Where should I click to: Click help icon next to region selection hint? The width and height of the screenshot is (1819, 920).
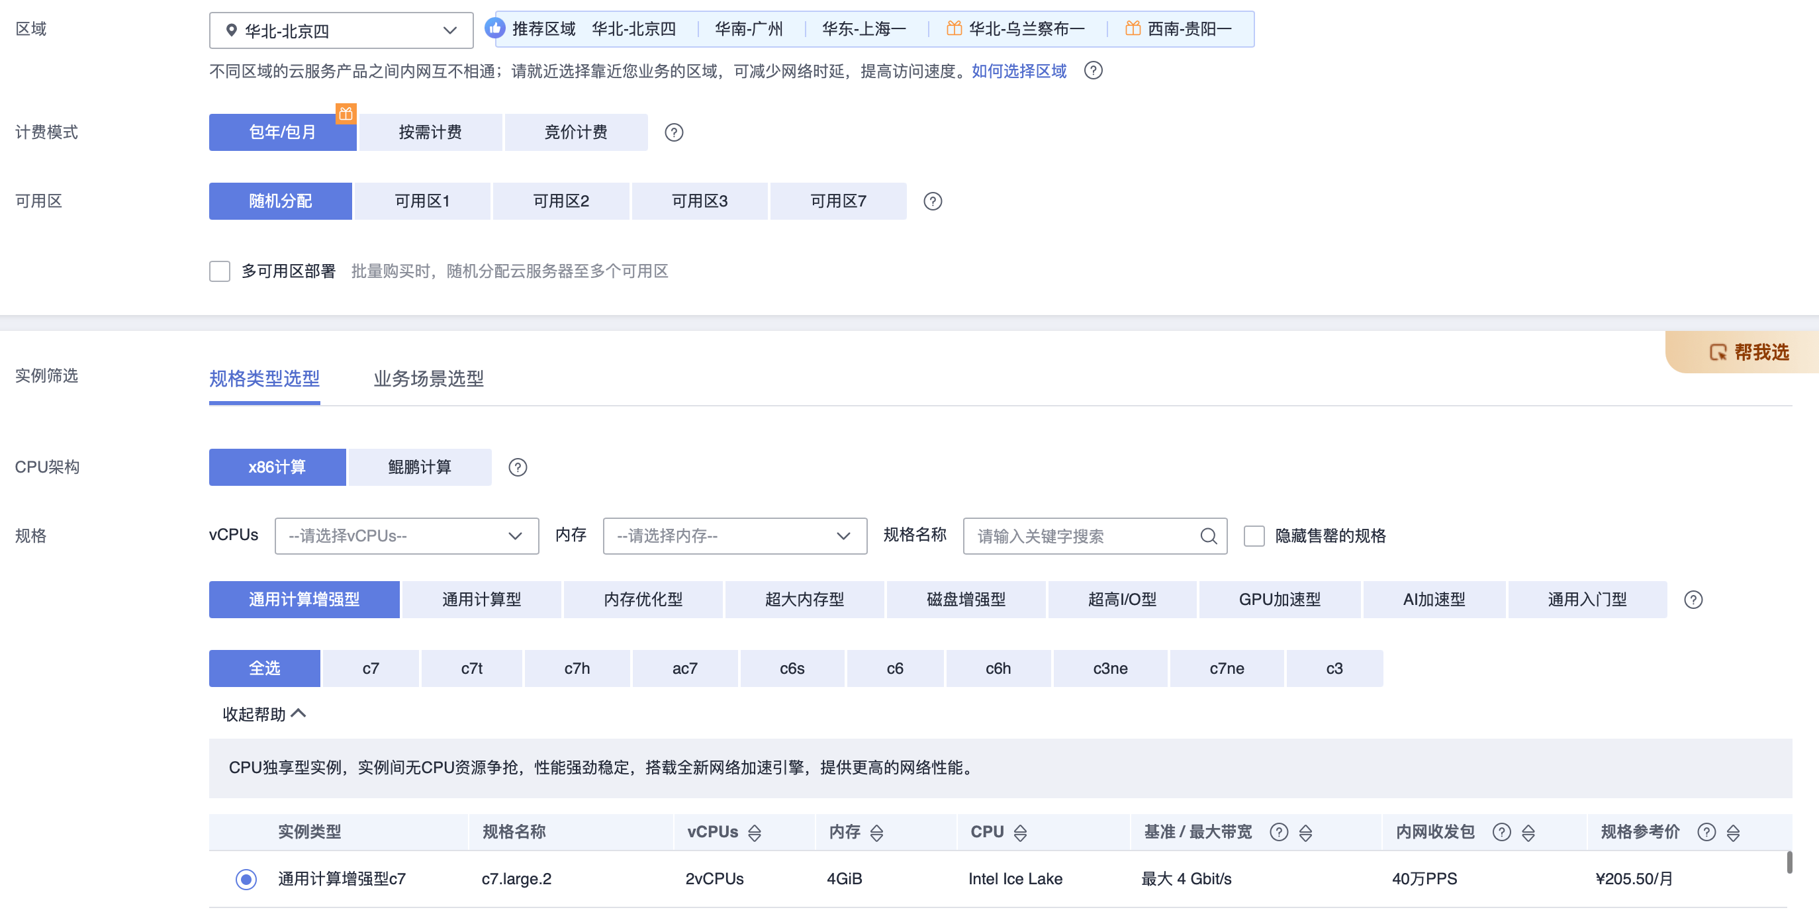click(1092, 71)
